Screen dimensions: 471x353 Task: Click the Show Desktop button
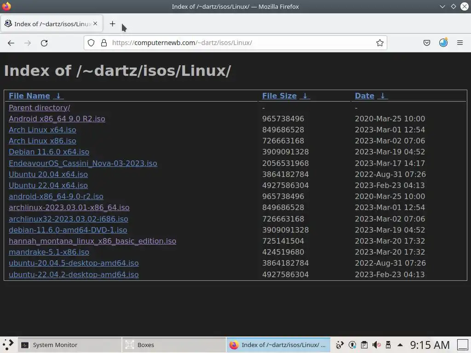pos(463,345)
